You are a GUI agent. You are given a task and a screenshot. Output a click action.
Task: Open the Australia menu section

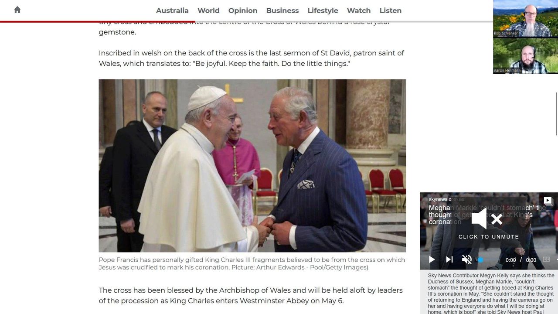point(172,10)
